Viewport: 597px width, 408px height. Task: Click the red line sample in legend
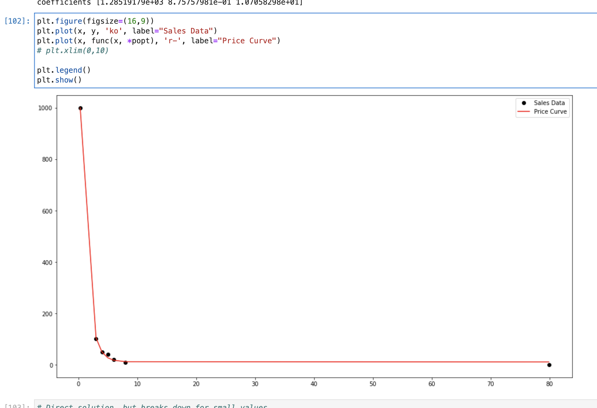524,111
